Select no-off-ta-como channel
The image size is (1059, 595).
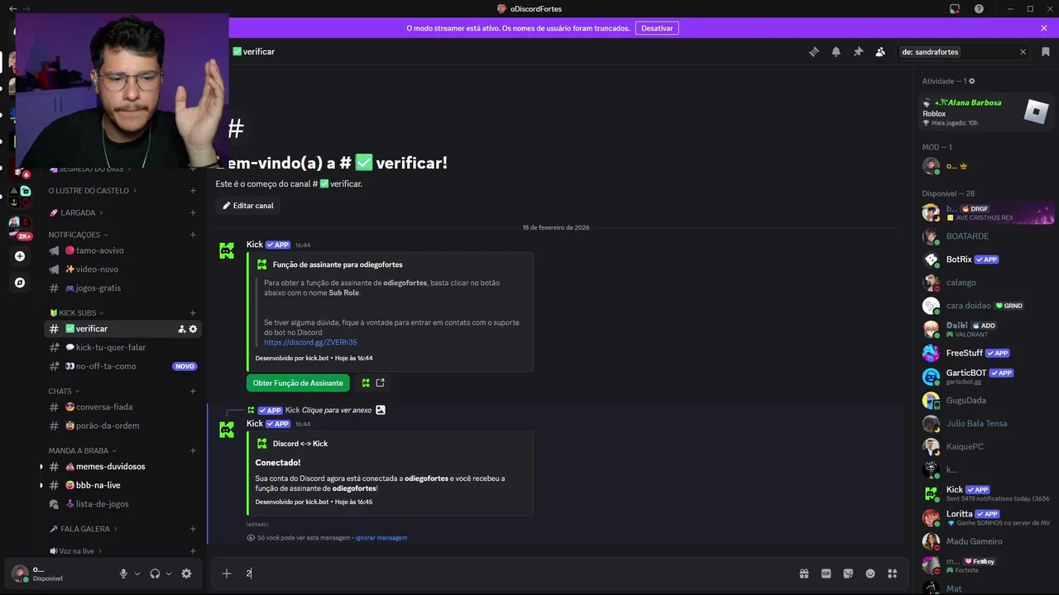point(122,366)
